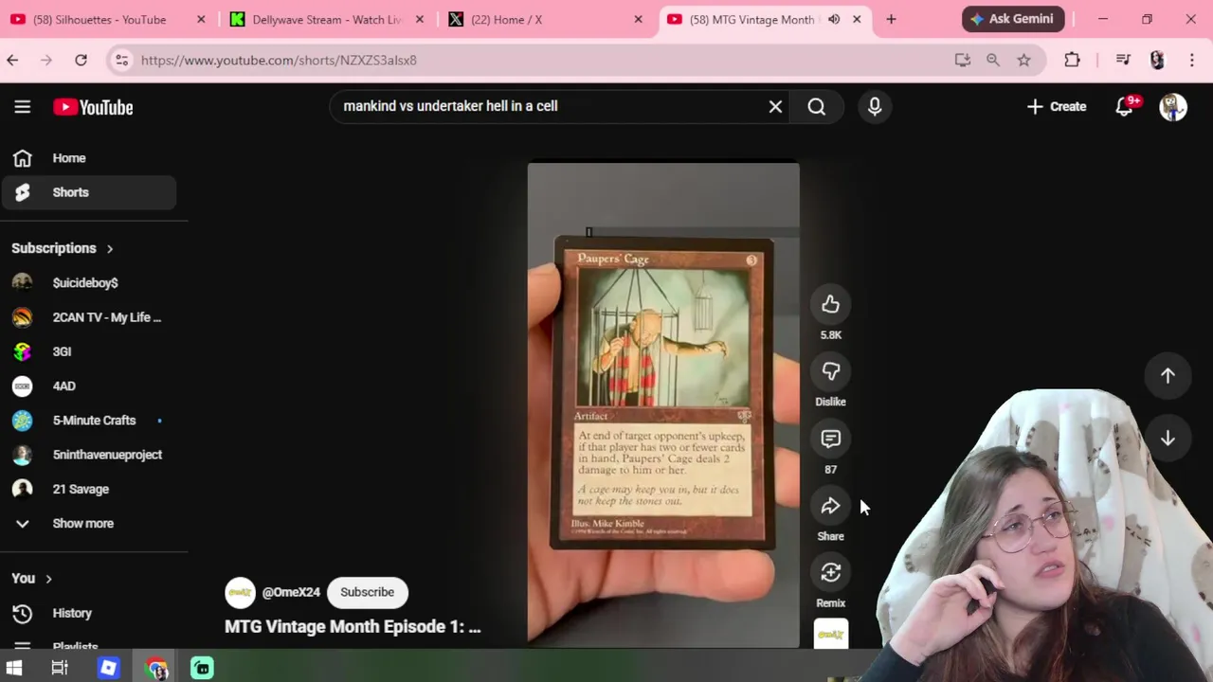1213x682 pixels.
Task: Open a new browser tab
Action: 891,19
